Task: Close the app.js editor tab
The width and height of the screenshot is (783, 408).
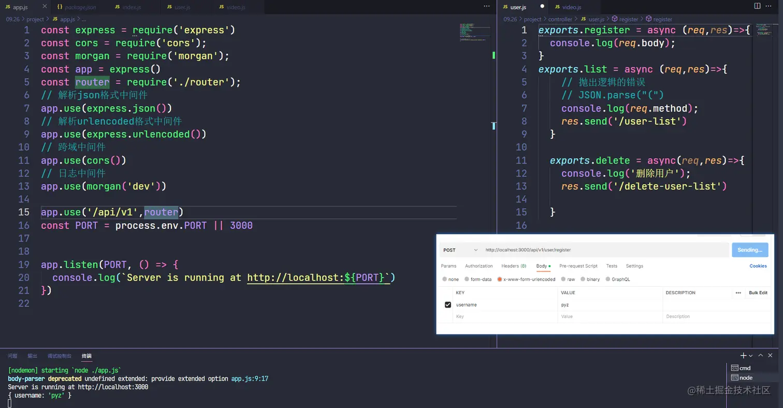Action: point(44,7)
